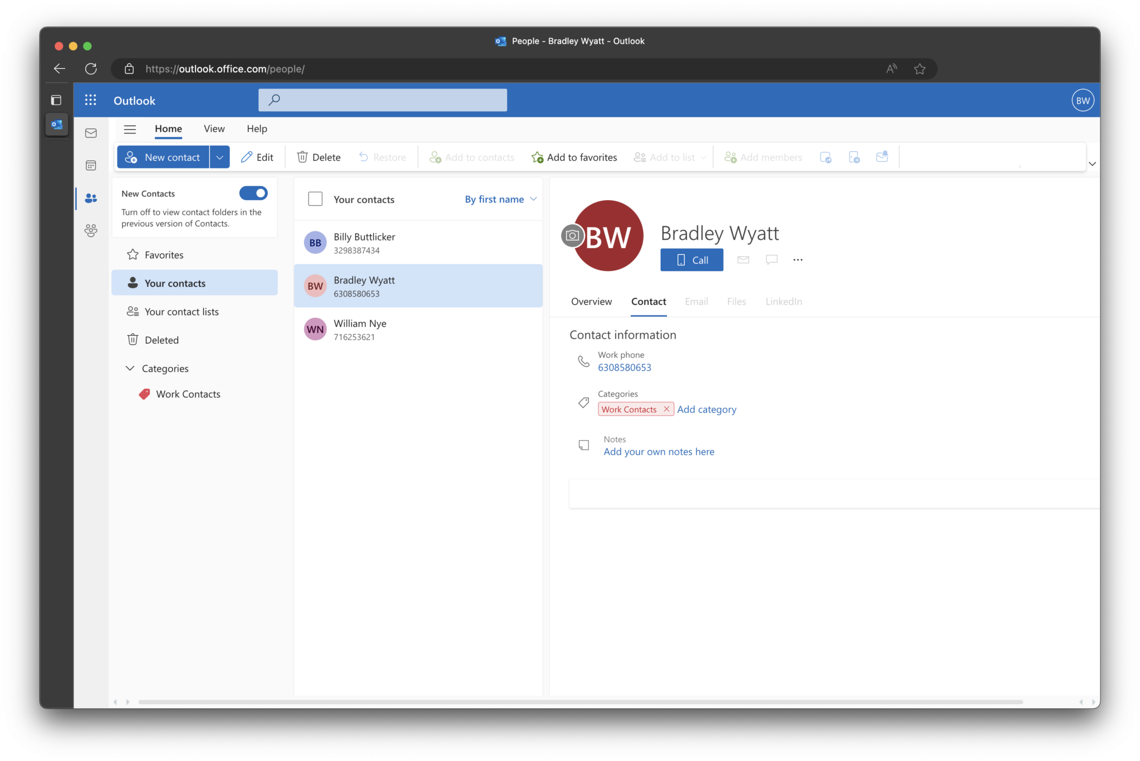Screen dimensions: 1140x761
Task: Select the People icon in sidebar
Action: pos(91,198)
